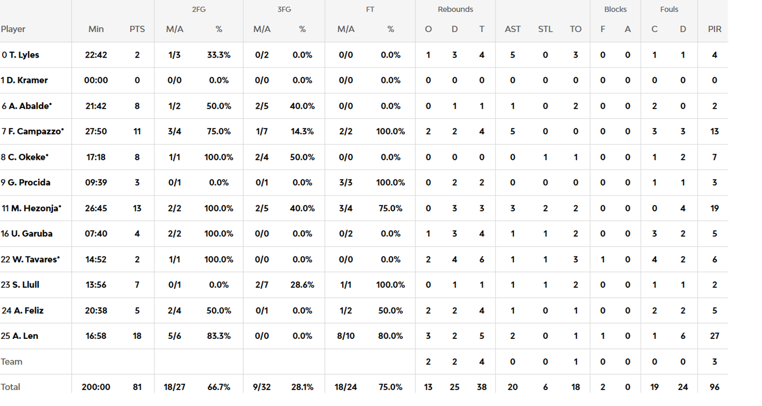Image resolution: width=762 pixels, height=406 pixels.
Task: Open U. Garuba player link
Action: click(x=32, y=234)
